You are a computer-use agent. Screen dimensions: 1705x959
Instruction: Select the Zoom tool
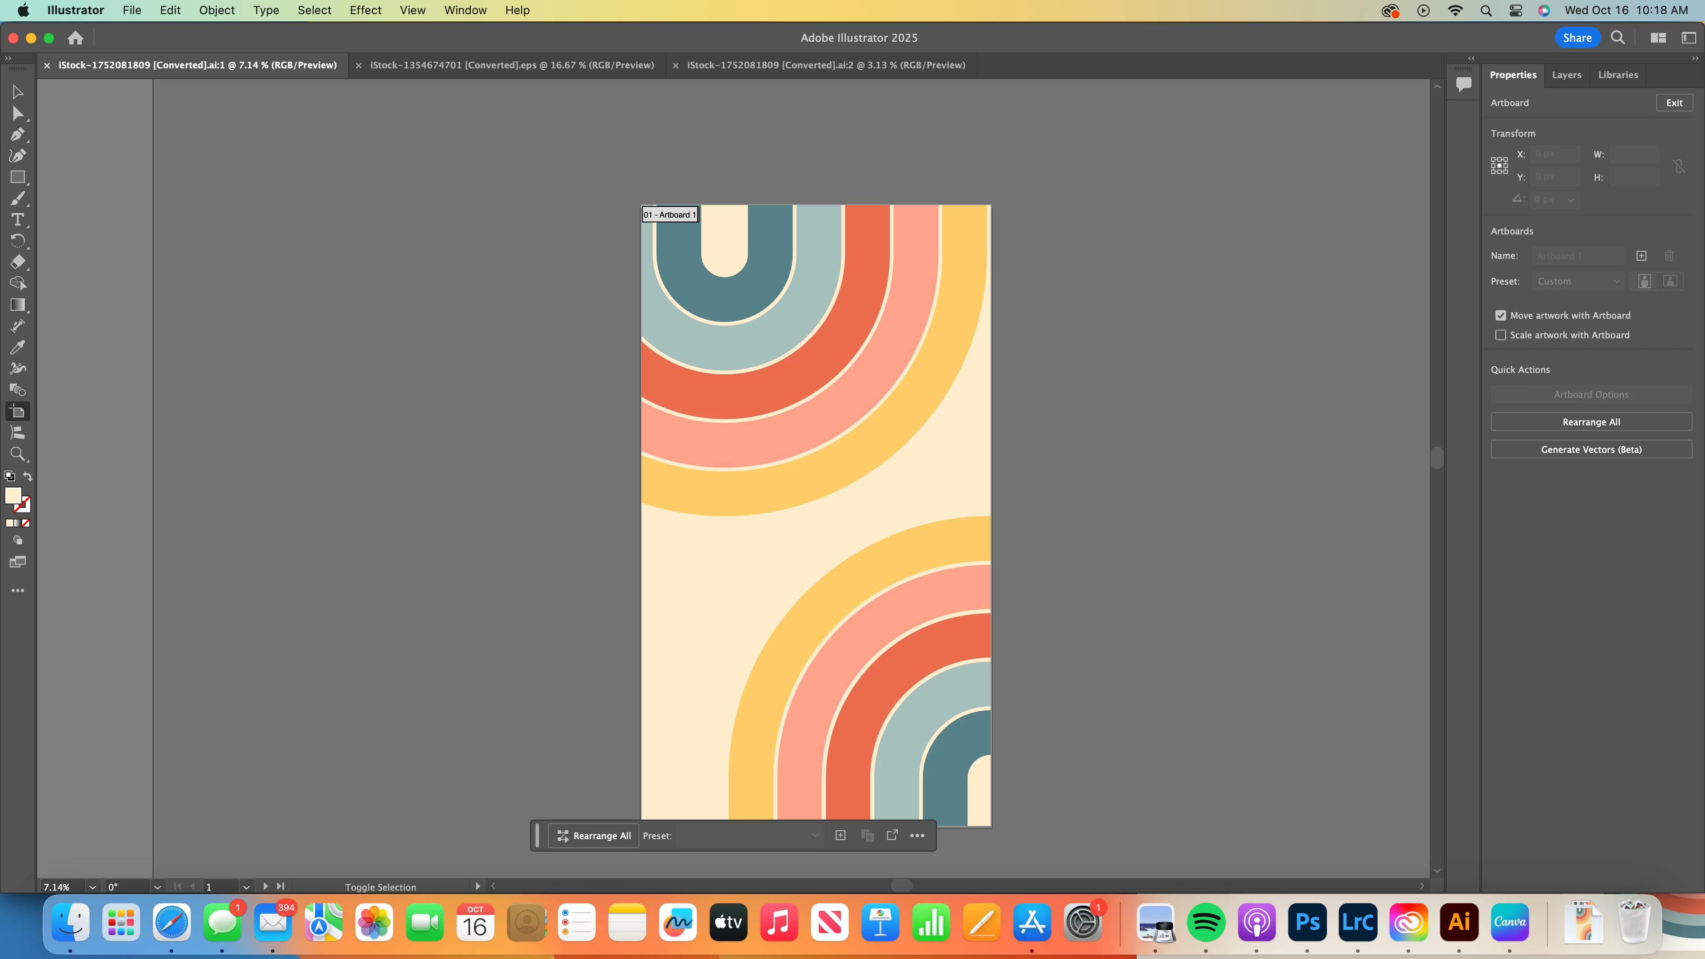click(17, 454)
